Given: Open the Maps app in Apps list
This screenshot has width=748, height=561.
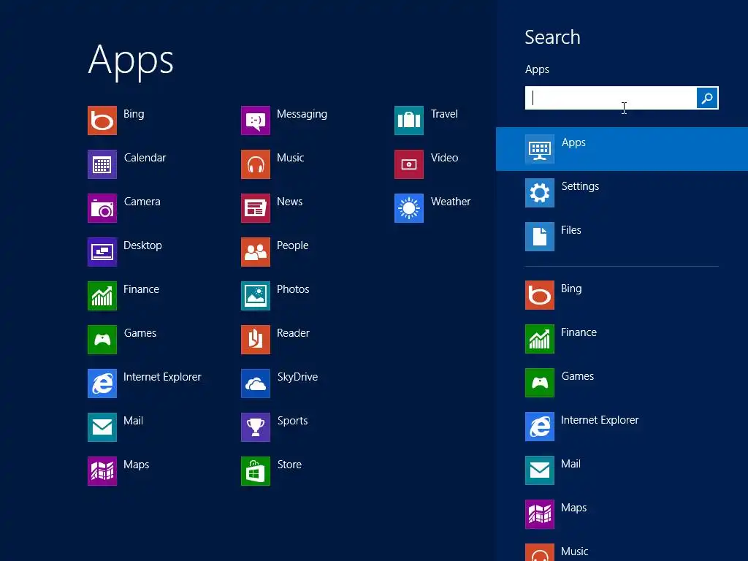Looking at the screenshot, I should [102, 471].
